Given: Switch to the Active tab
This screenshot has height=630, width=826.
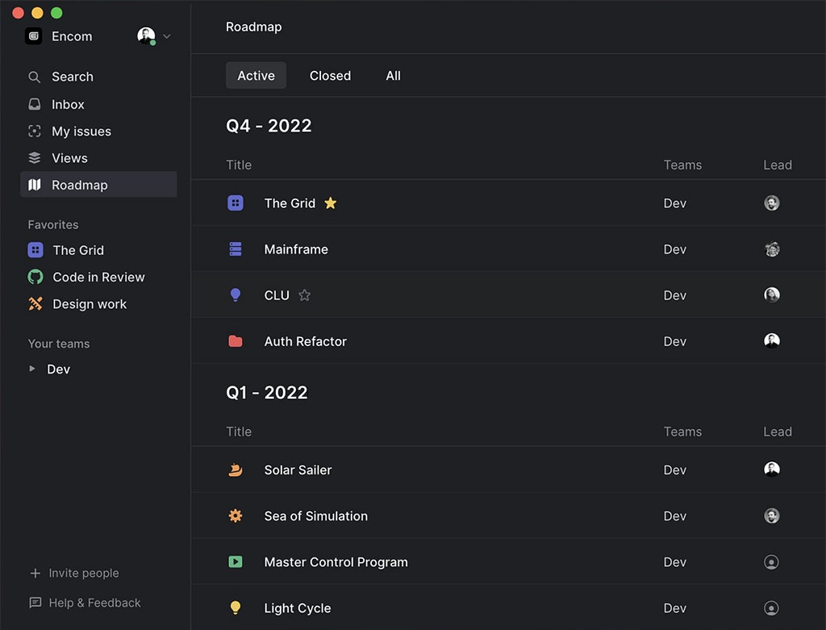Looking at the screenshot, I should coord(256,75).
